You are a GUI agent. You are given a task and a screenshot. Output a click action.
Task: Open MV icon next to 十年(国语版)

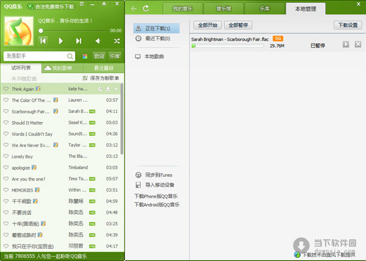[43, 224]
